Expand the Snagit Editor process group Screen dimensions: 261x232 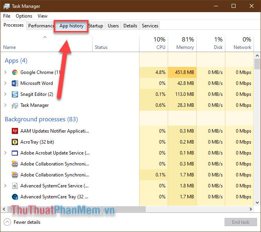[x=5, y=94]
